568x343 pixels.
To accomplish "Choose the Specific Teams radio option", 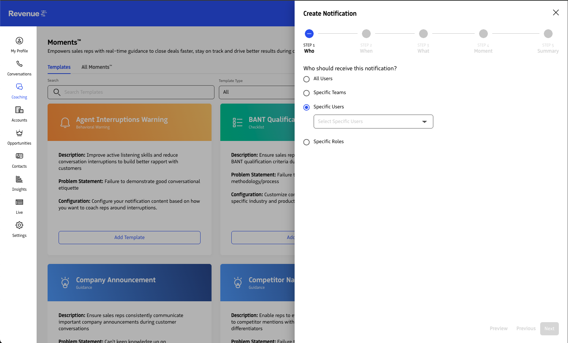I will tap(307, 93).
